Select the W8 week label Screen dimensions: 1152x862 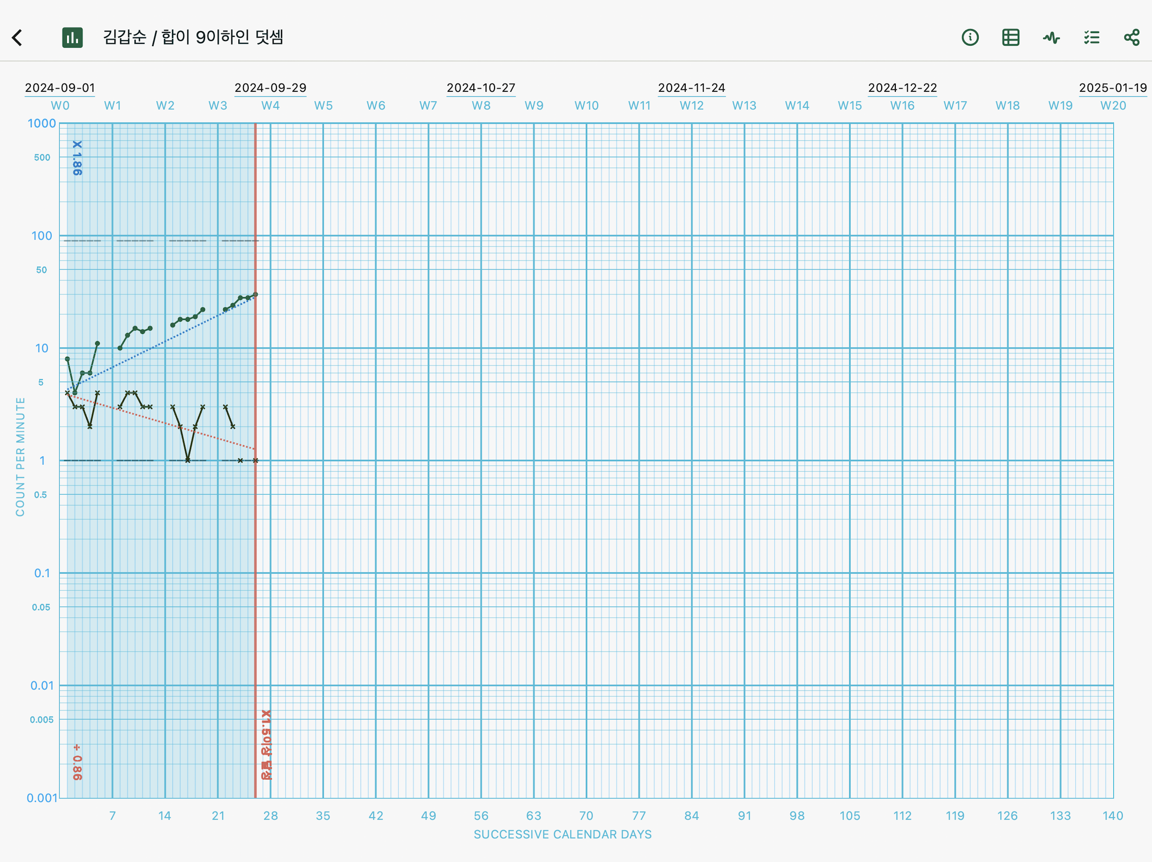pyautogui.click(x=481, y=106)
